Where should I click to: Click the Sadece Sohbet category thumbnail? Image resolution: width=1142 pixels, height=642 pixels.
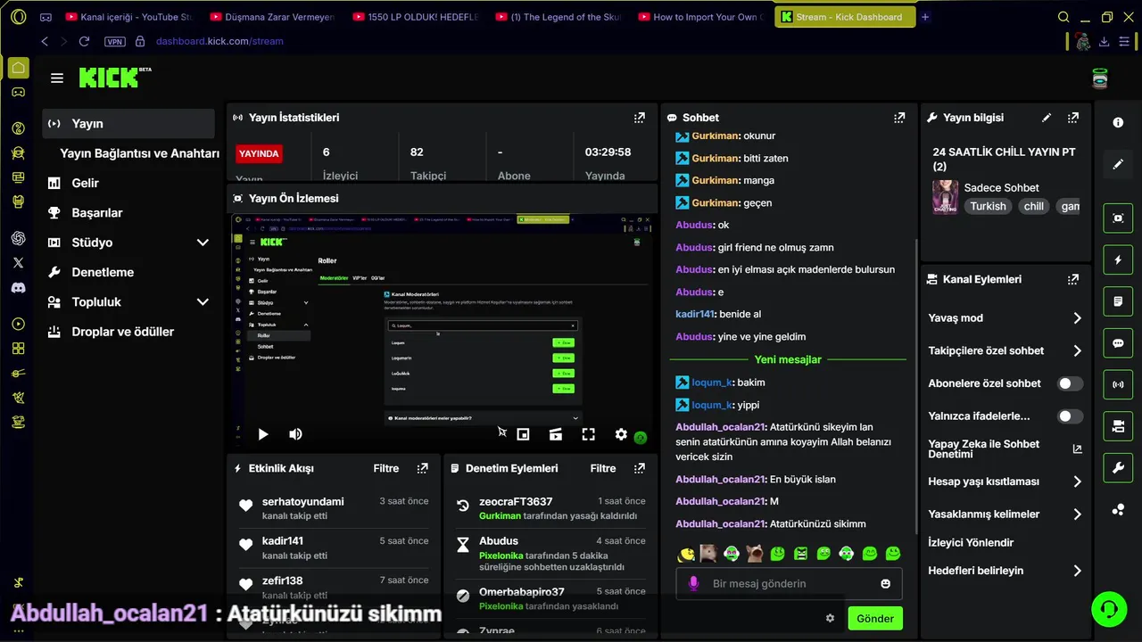coord(946,197)
